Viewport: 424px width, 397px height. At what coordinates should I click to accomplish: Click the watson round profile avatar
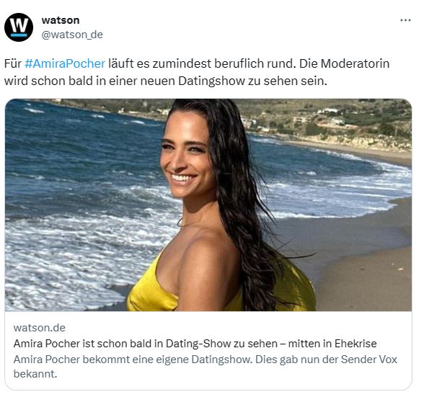[x=19, y=27]
